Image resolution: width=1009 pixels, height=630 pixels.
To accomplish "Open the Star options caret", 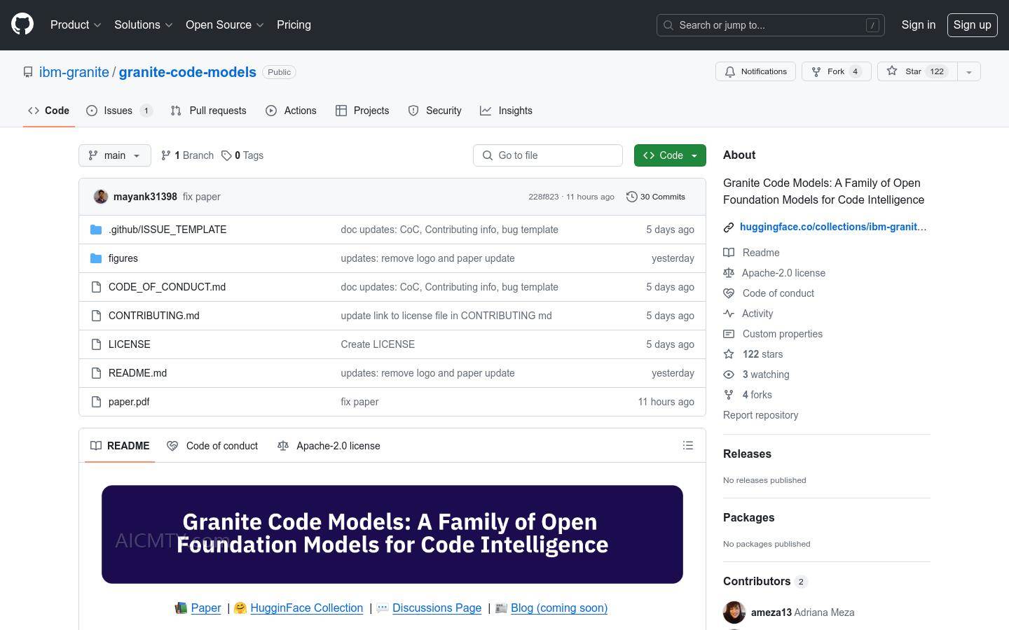I will (x=969, y=71).
